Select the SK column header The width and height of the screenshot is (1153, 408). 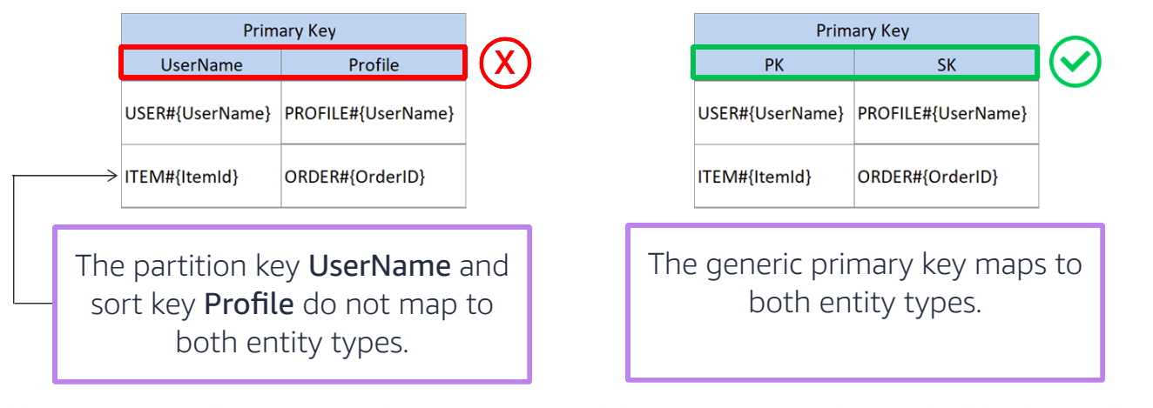tap(946, 64)
